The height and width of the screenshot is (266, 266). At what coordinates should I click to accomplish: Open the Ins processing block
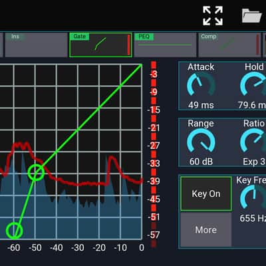[37, 45]
